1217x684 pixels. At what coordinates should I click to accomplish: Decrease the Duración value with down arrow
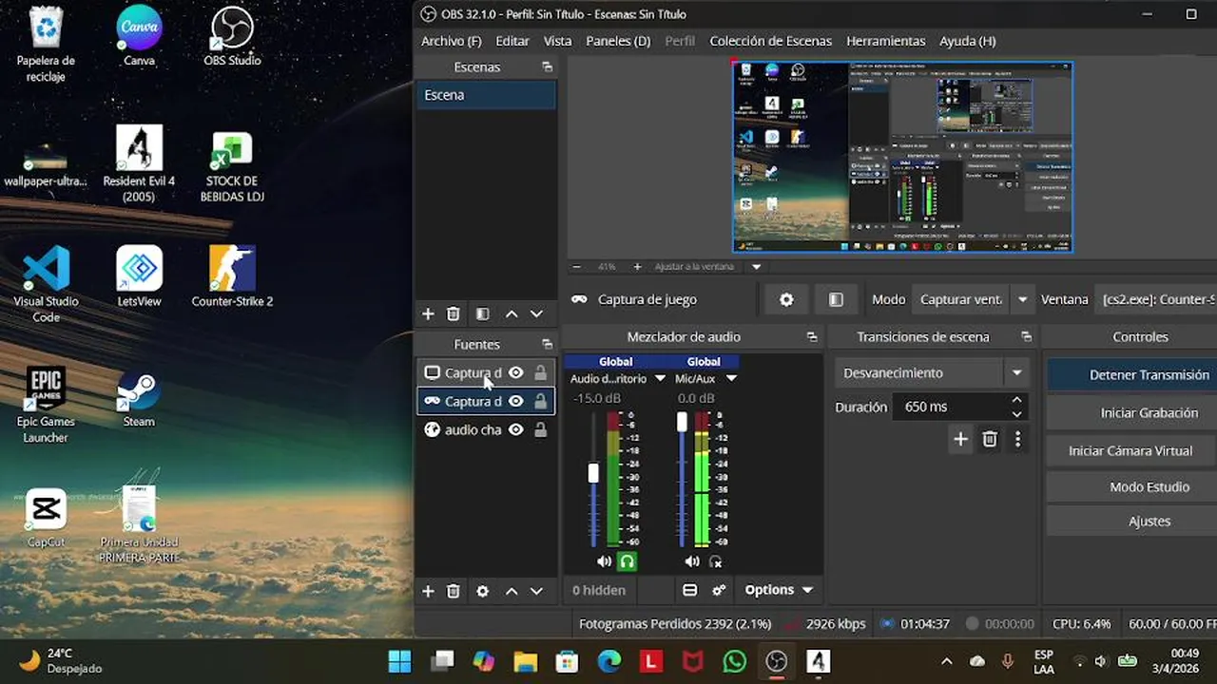[x=1016, y=414]
